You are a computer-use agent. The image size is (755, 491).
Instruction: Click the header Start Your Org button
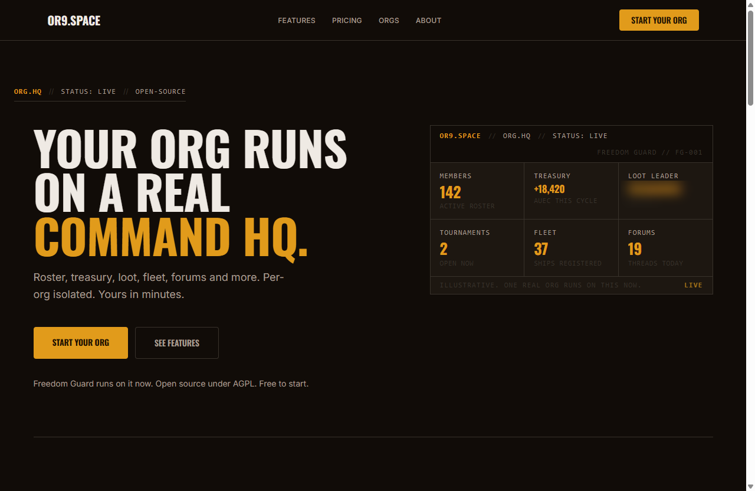[659, 20]
